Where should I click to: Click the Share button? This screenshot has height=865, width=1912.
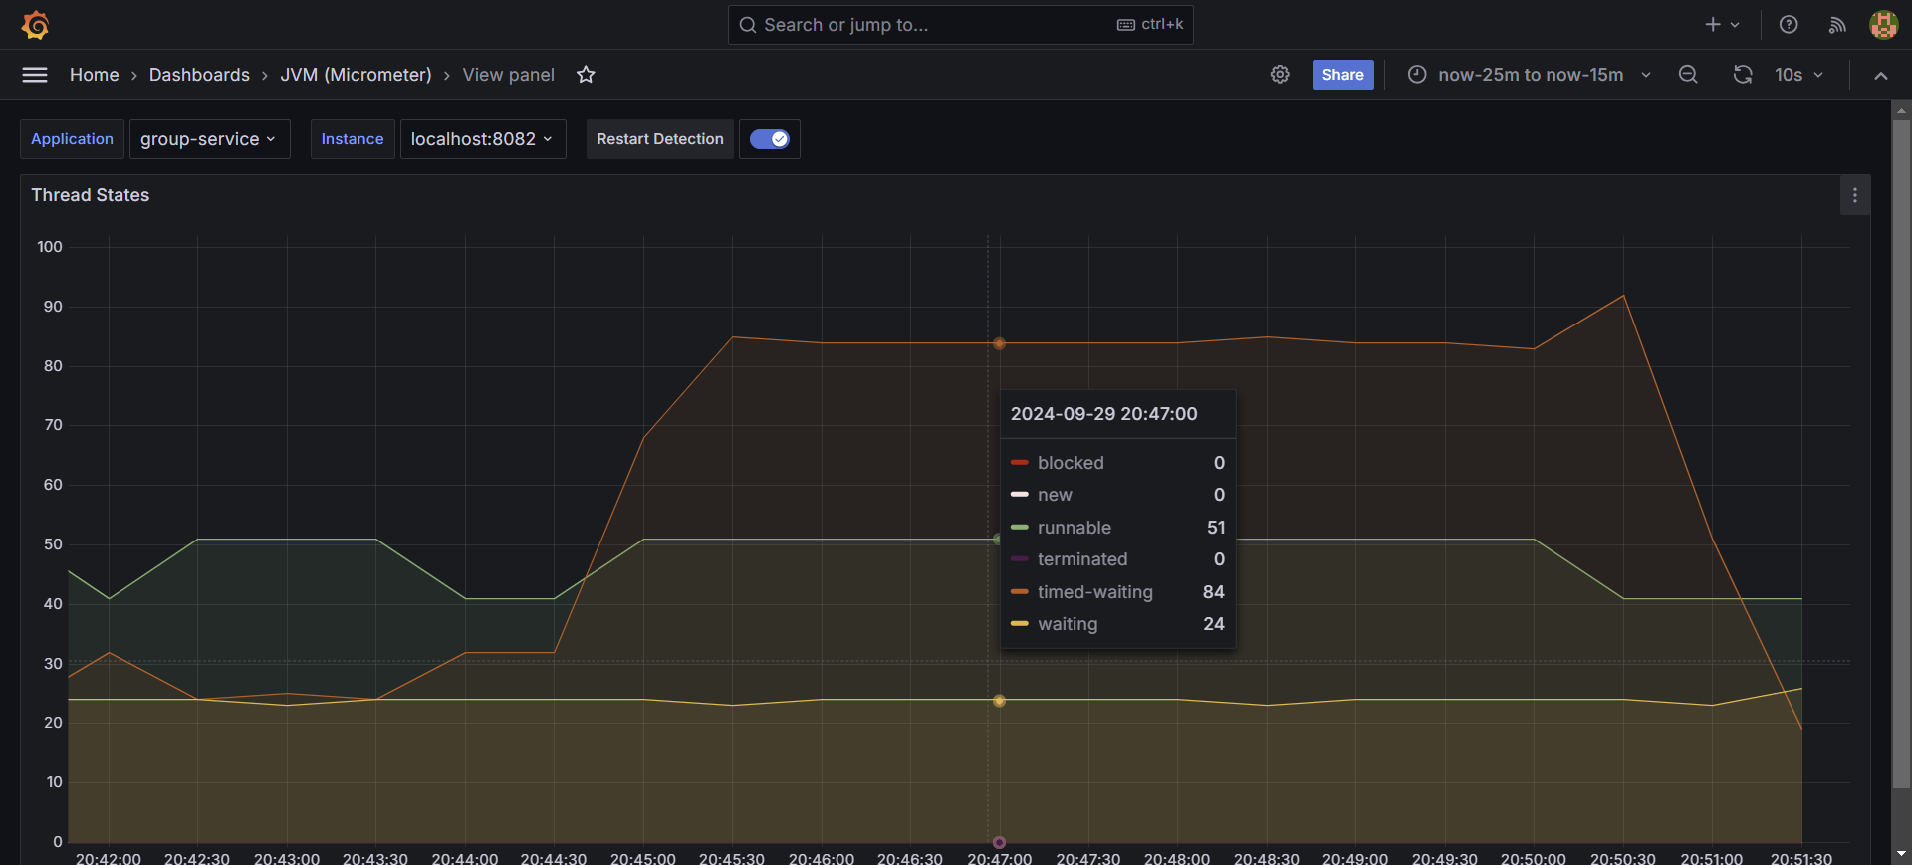1342,75
